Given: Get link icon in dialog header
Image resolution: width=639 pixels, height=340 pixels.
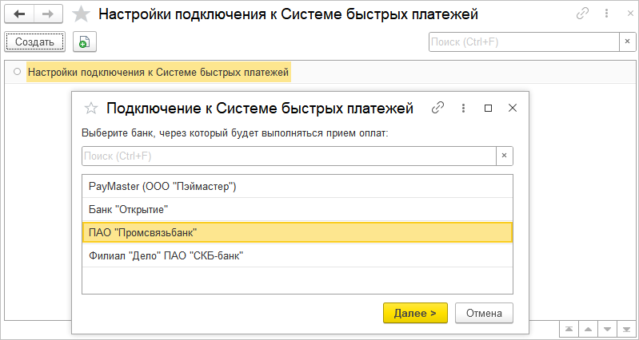Looking at the screenshot, I should click(x=437, y=108).
